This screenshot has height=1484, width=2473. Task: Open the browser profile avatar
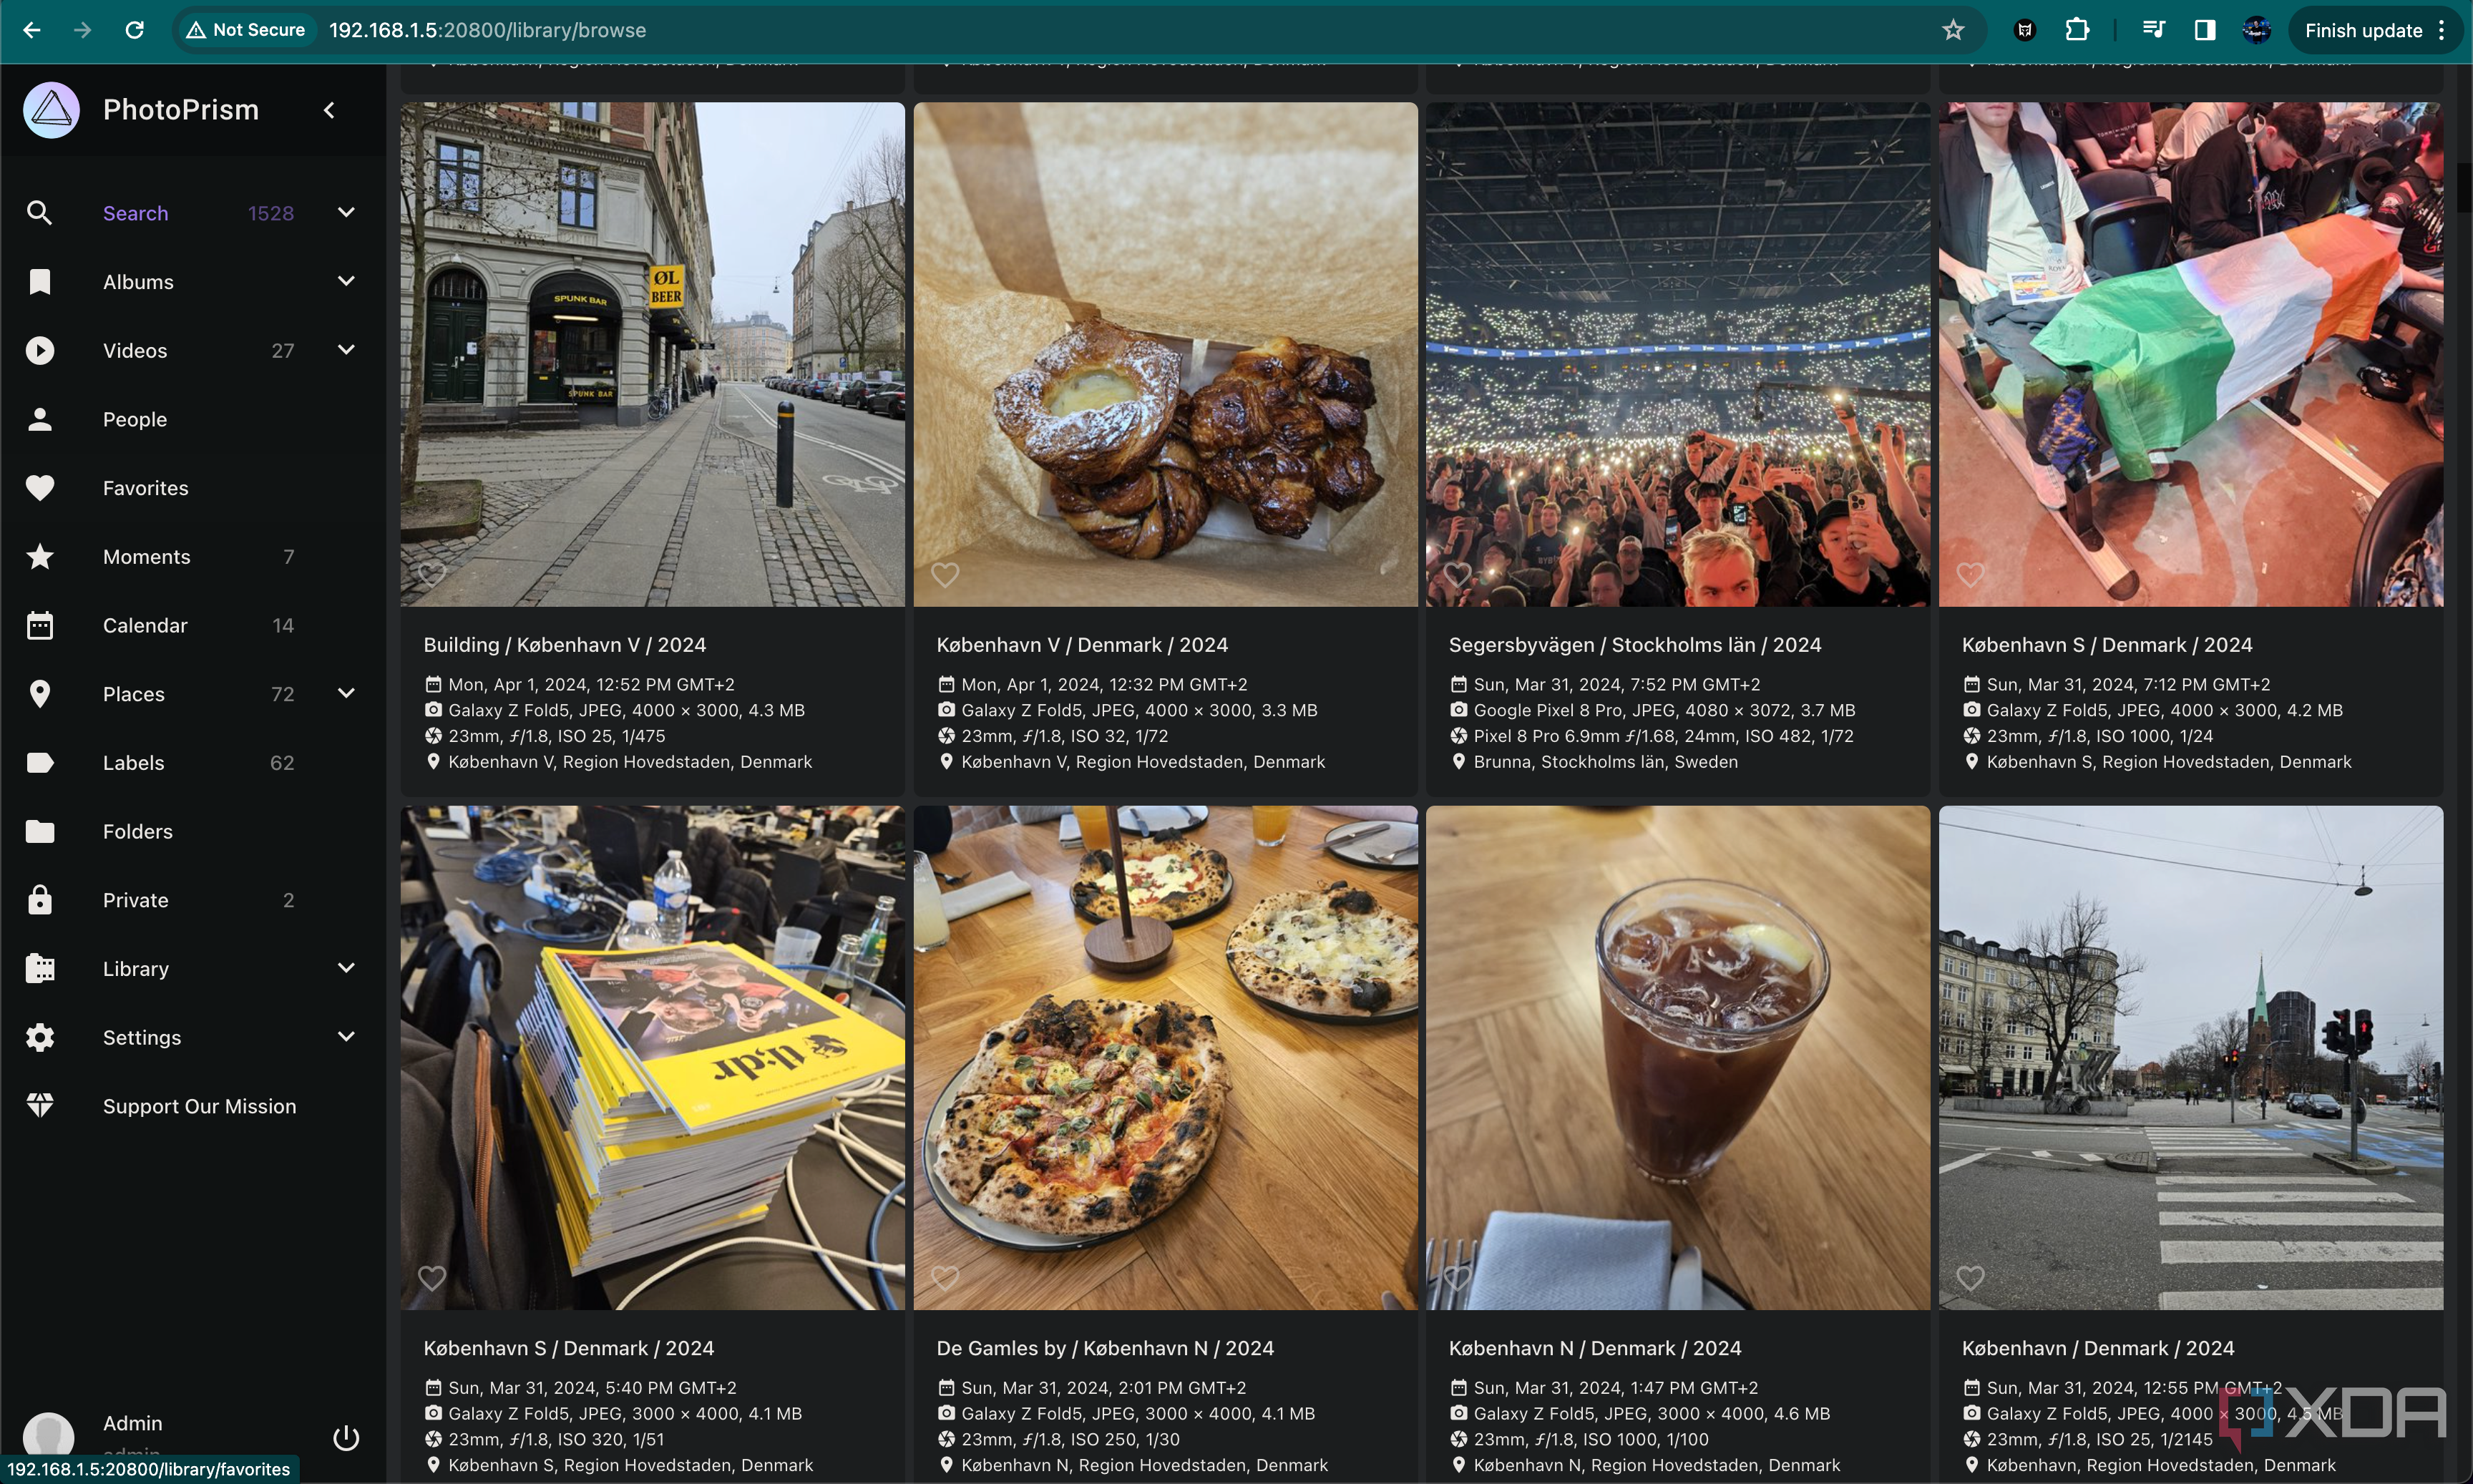(2256, 30)
